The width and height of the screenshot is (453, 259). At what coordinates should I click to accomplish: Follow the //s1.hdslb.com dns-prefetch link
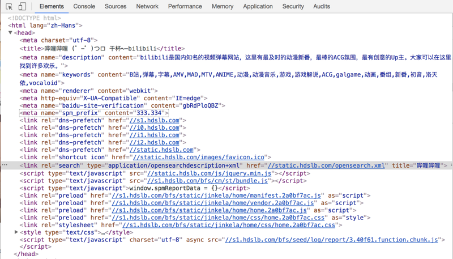(154, 120)
